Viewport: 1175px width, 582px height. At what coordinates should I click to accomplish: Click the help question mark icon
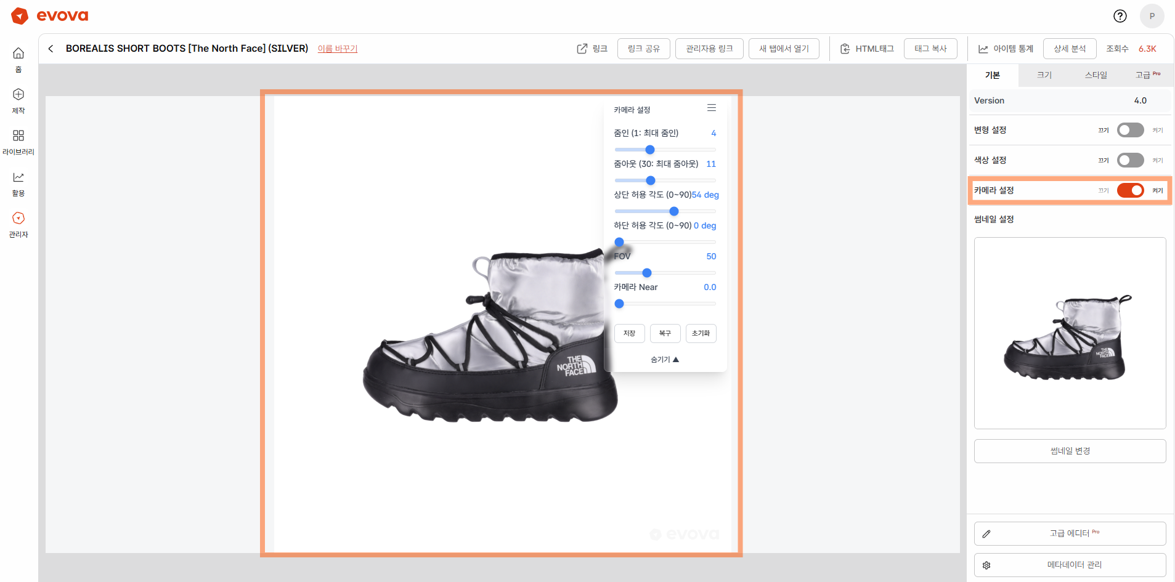pos(1120,16)
